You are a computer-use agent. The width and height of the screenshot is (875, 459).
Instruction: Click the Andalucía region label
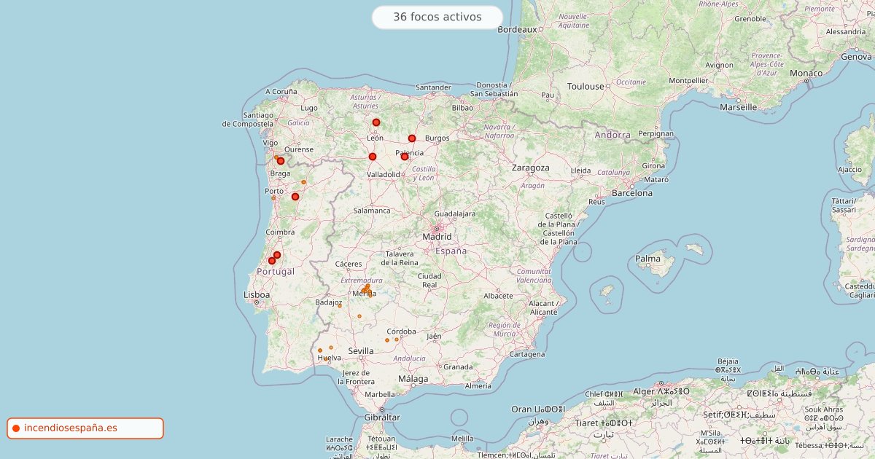point(409,358)
